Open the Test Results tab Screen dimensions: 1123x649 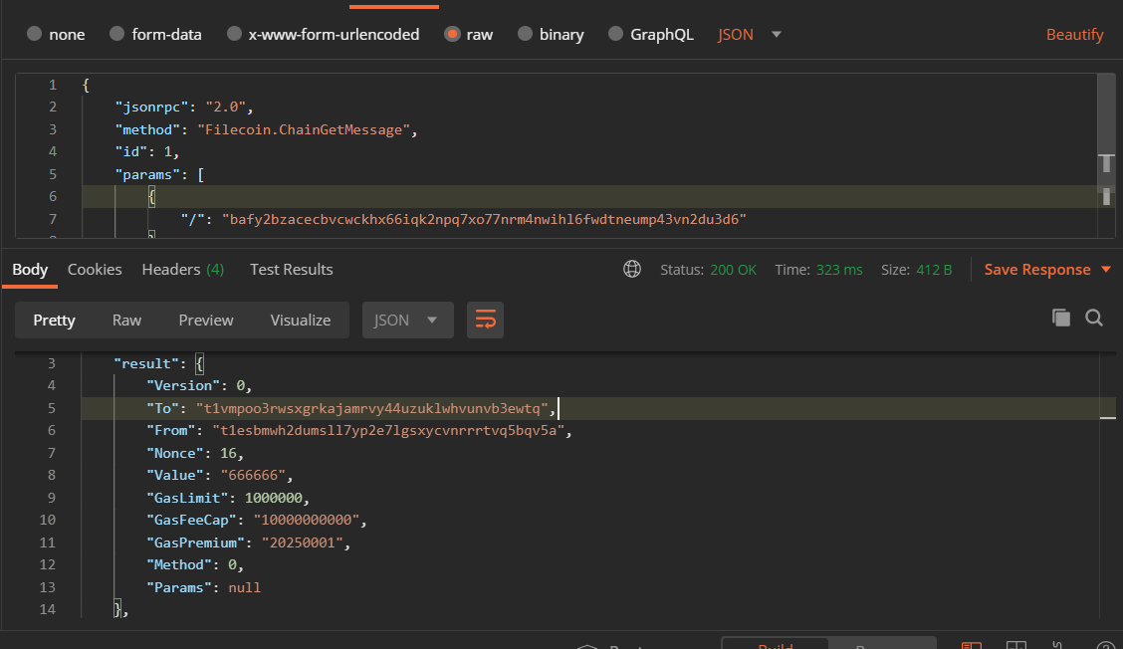(x=291, y=269)
